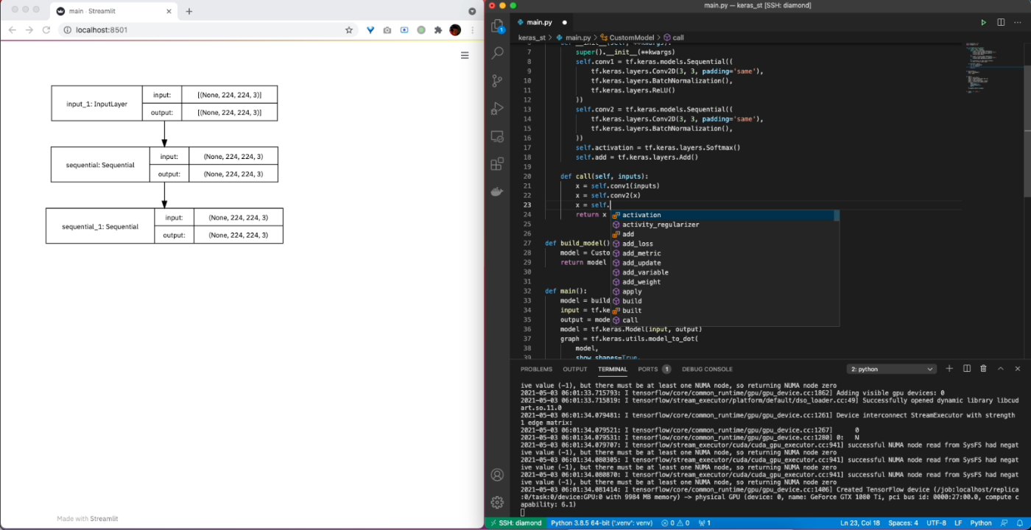Click the SSH: diamond remote indicator
This screenshot has width=1031, height=530.
tap(515, 523)
